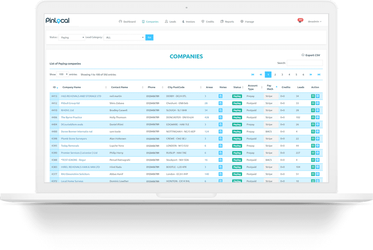Jump to first page of results
This screenshot has height=250, width=373.
pos(253,75)
